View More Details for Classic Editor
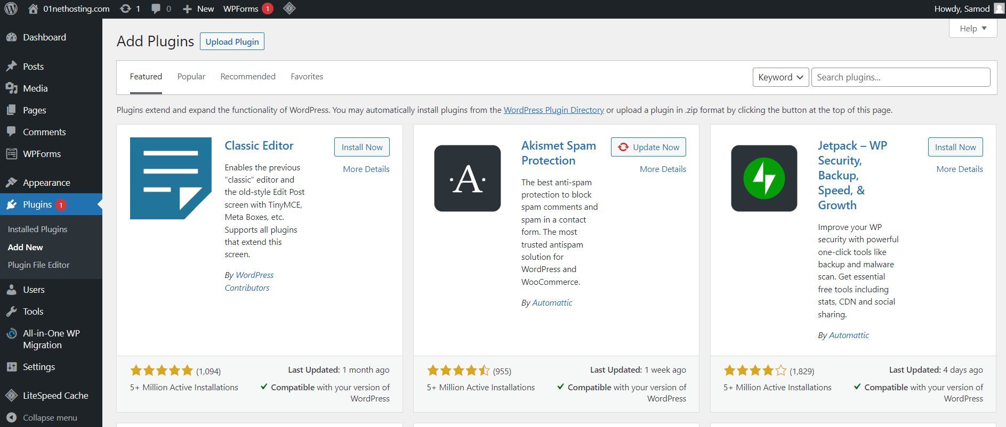Image resolution: width=1006 pixels, height=427 pixels. (x=366, y=169)
